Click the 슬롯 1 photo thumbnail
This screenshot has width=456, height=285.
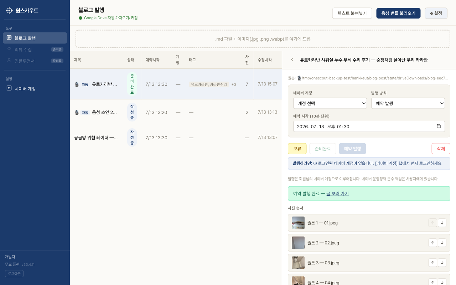298,223
